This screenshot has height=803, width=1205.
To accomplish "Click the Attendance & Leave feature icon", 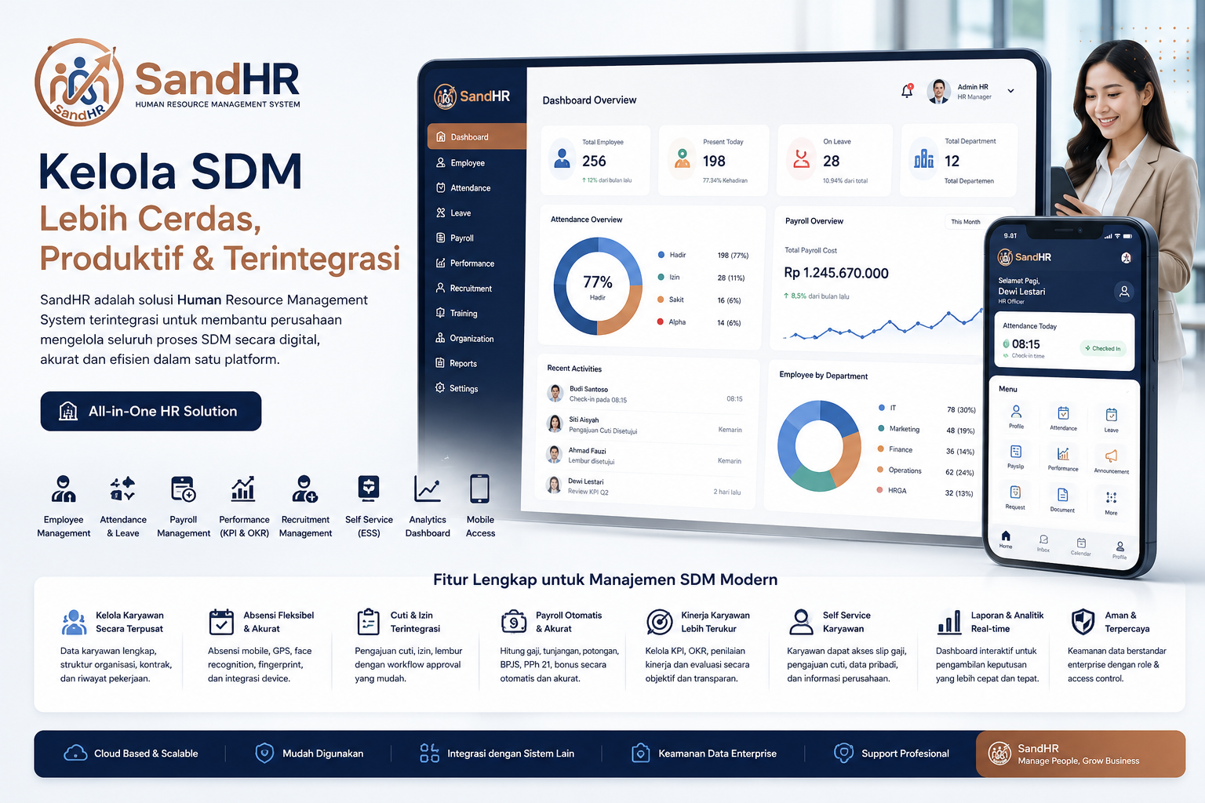I will tap(122, 489).
